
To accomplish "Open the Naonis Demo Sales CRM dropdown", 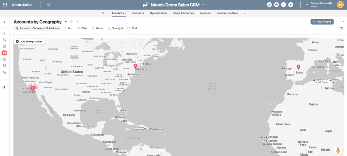I will click(203, 5).
